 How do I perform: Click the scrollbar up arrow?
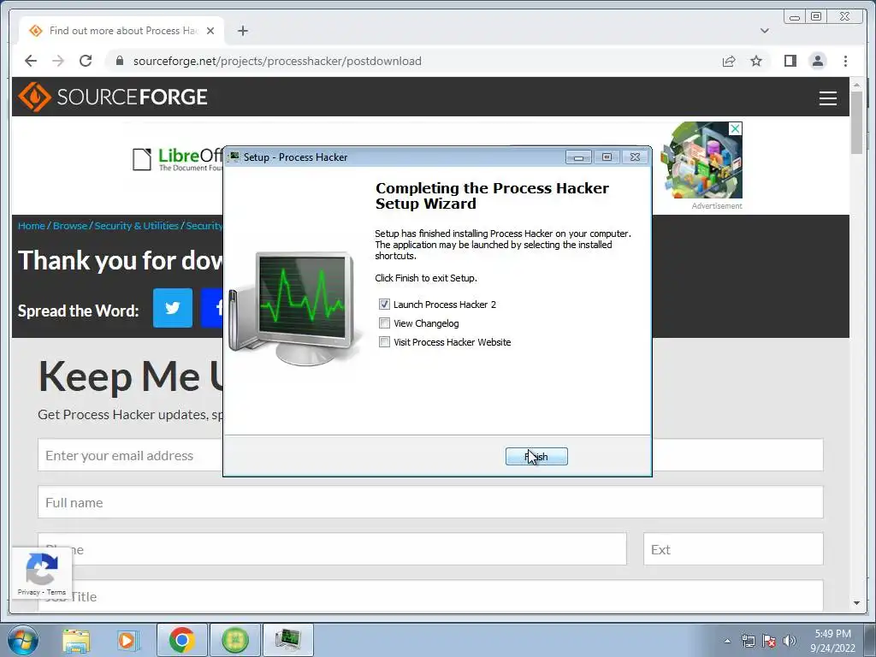click(856, 85)
